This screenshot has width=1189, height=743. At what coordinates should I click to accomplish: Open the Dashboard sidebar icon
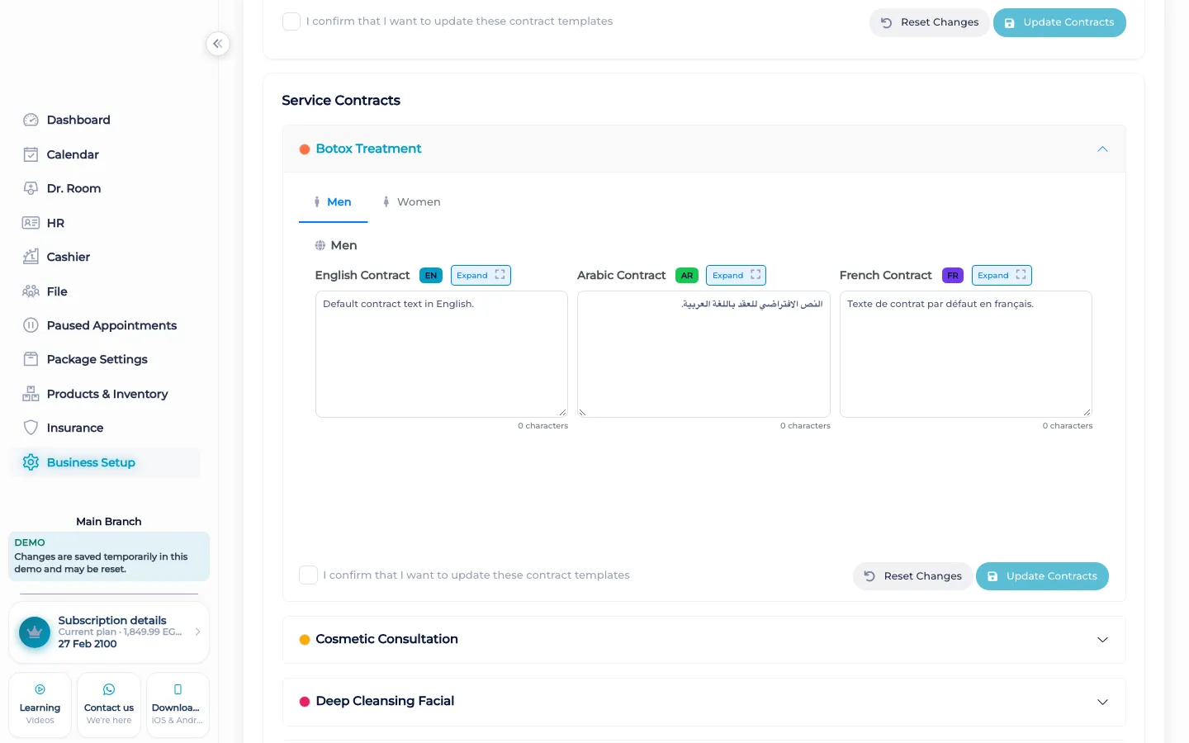coord(31,120)
